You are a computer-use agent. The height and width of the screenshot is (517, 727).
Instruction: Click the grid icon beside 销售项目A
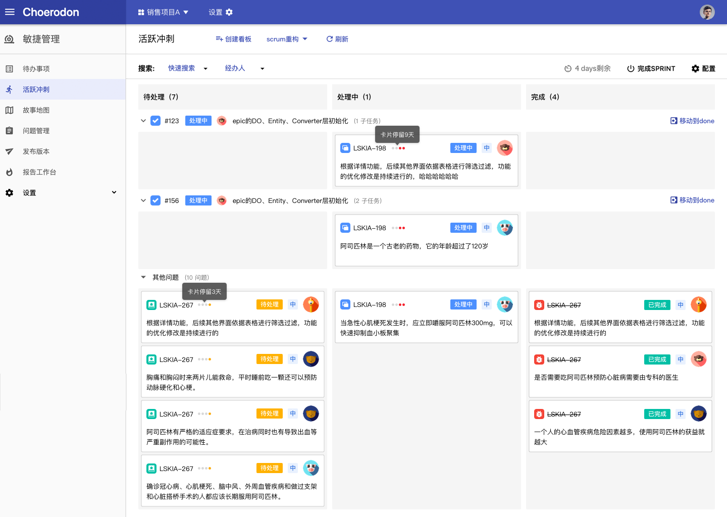click(141, 12)
